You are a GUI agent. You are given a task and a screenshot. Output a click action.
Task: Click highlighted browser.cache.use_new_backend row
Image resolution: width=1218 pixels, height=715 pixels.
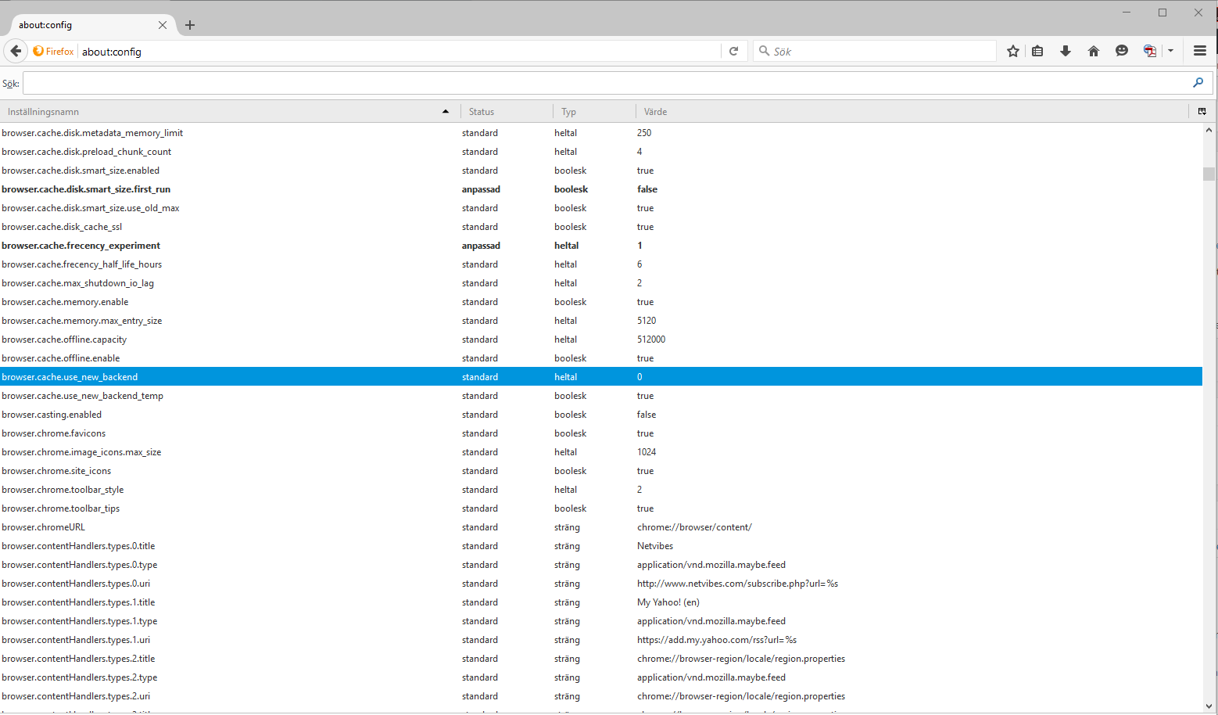click(601, 377)
